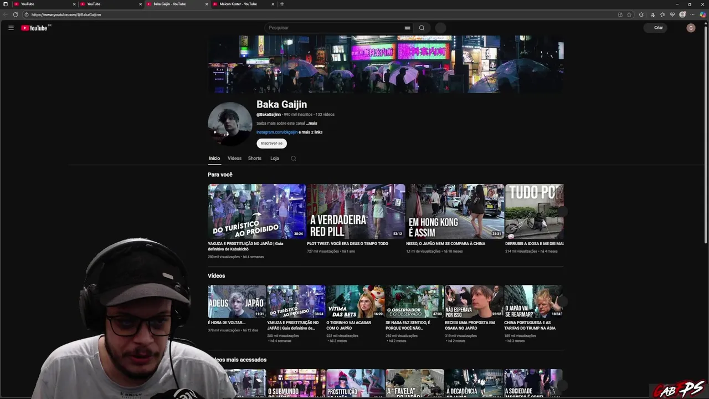Click title 'CHINA PORTUGUESA E AS TARIFAS DO TRUMP NA ÁSIA'
The image size is (709, 399).
coord(530,325)
